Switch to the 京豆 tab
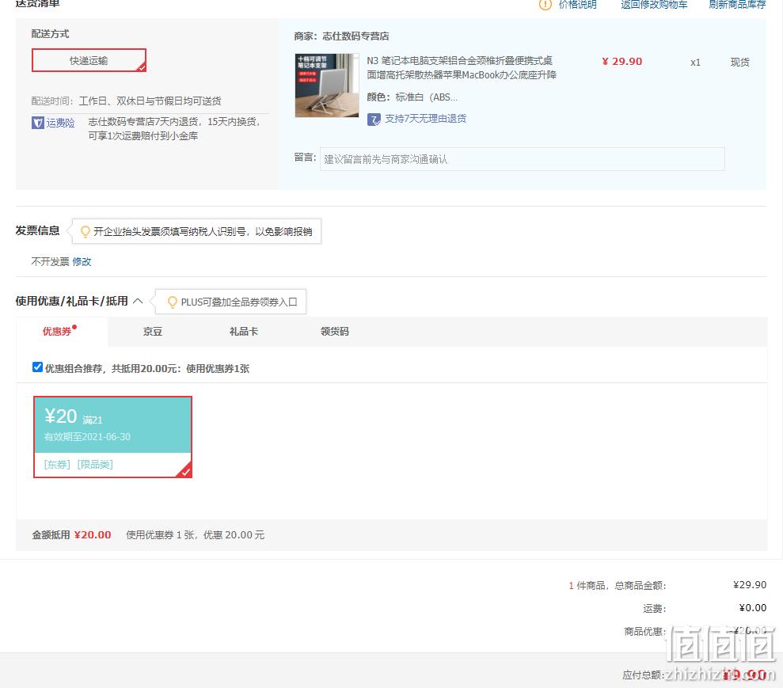Screen dimensions: 783x688 click(x=153, y=332)
